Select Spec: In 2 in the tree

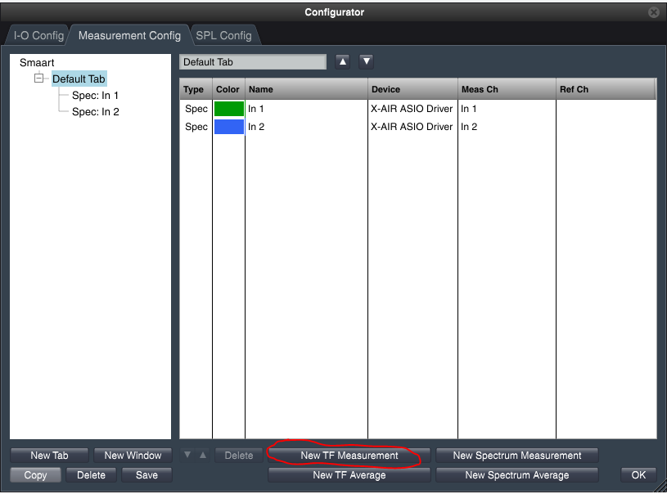[x=95, y=112]
